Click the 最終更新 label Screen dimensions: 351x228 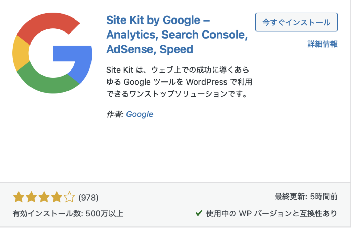pos(290,197)
